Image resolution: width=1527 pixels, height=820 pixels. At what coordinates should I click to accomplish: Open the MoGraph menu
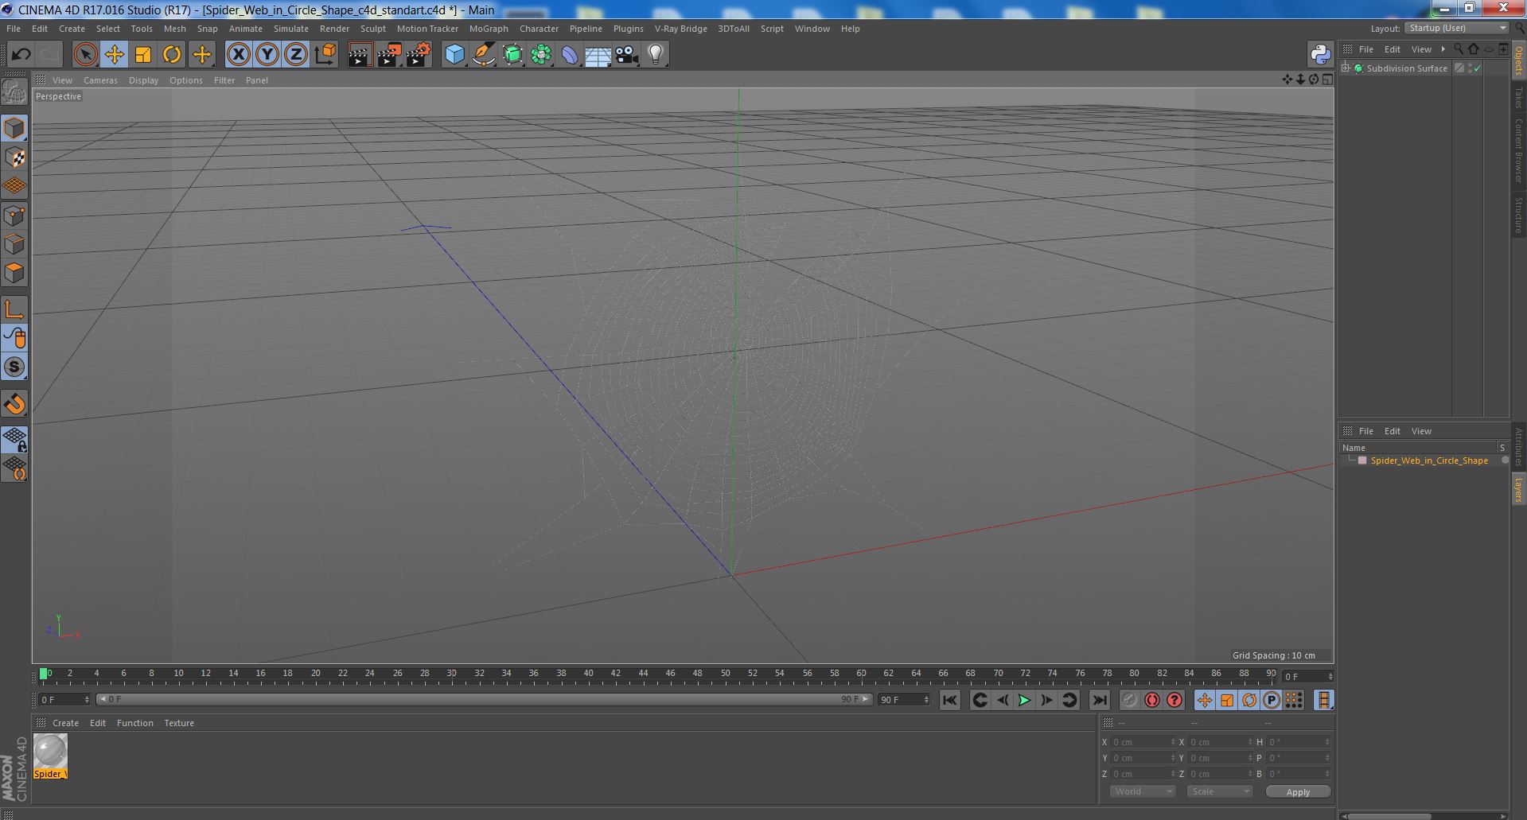tap(489, 29)
